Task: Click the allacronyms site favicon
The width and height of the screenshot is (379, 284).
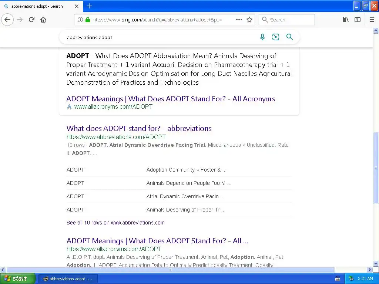Action: [x=69, y=107]
